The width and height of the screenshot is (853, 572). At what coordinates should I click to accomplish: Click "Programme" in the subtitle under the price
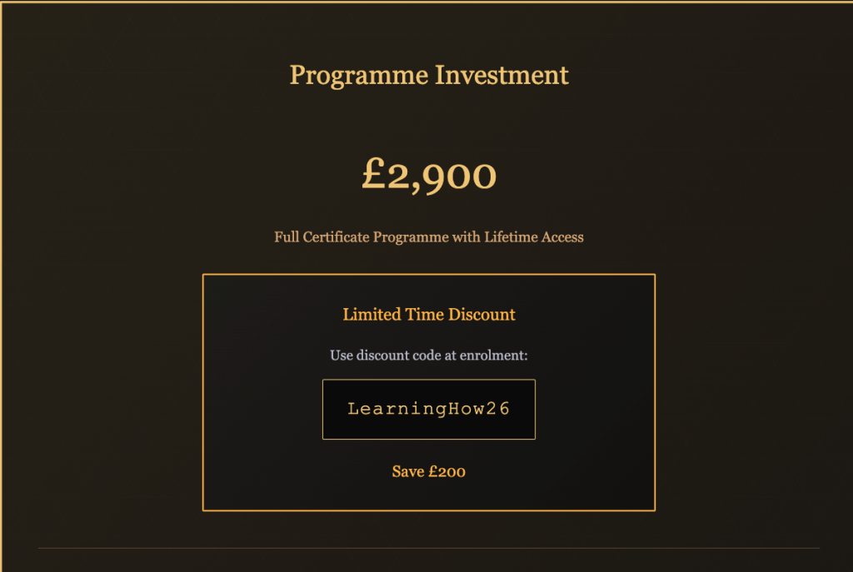tap(411, 237)
